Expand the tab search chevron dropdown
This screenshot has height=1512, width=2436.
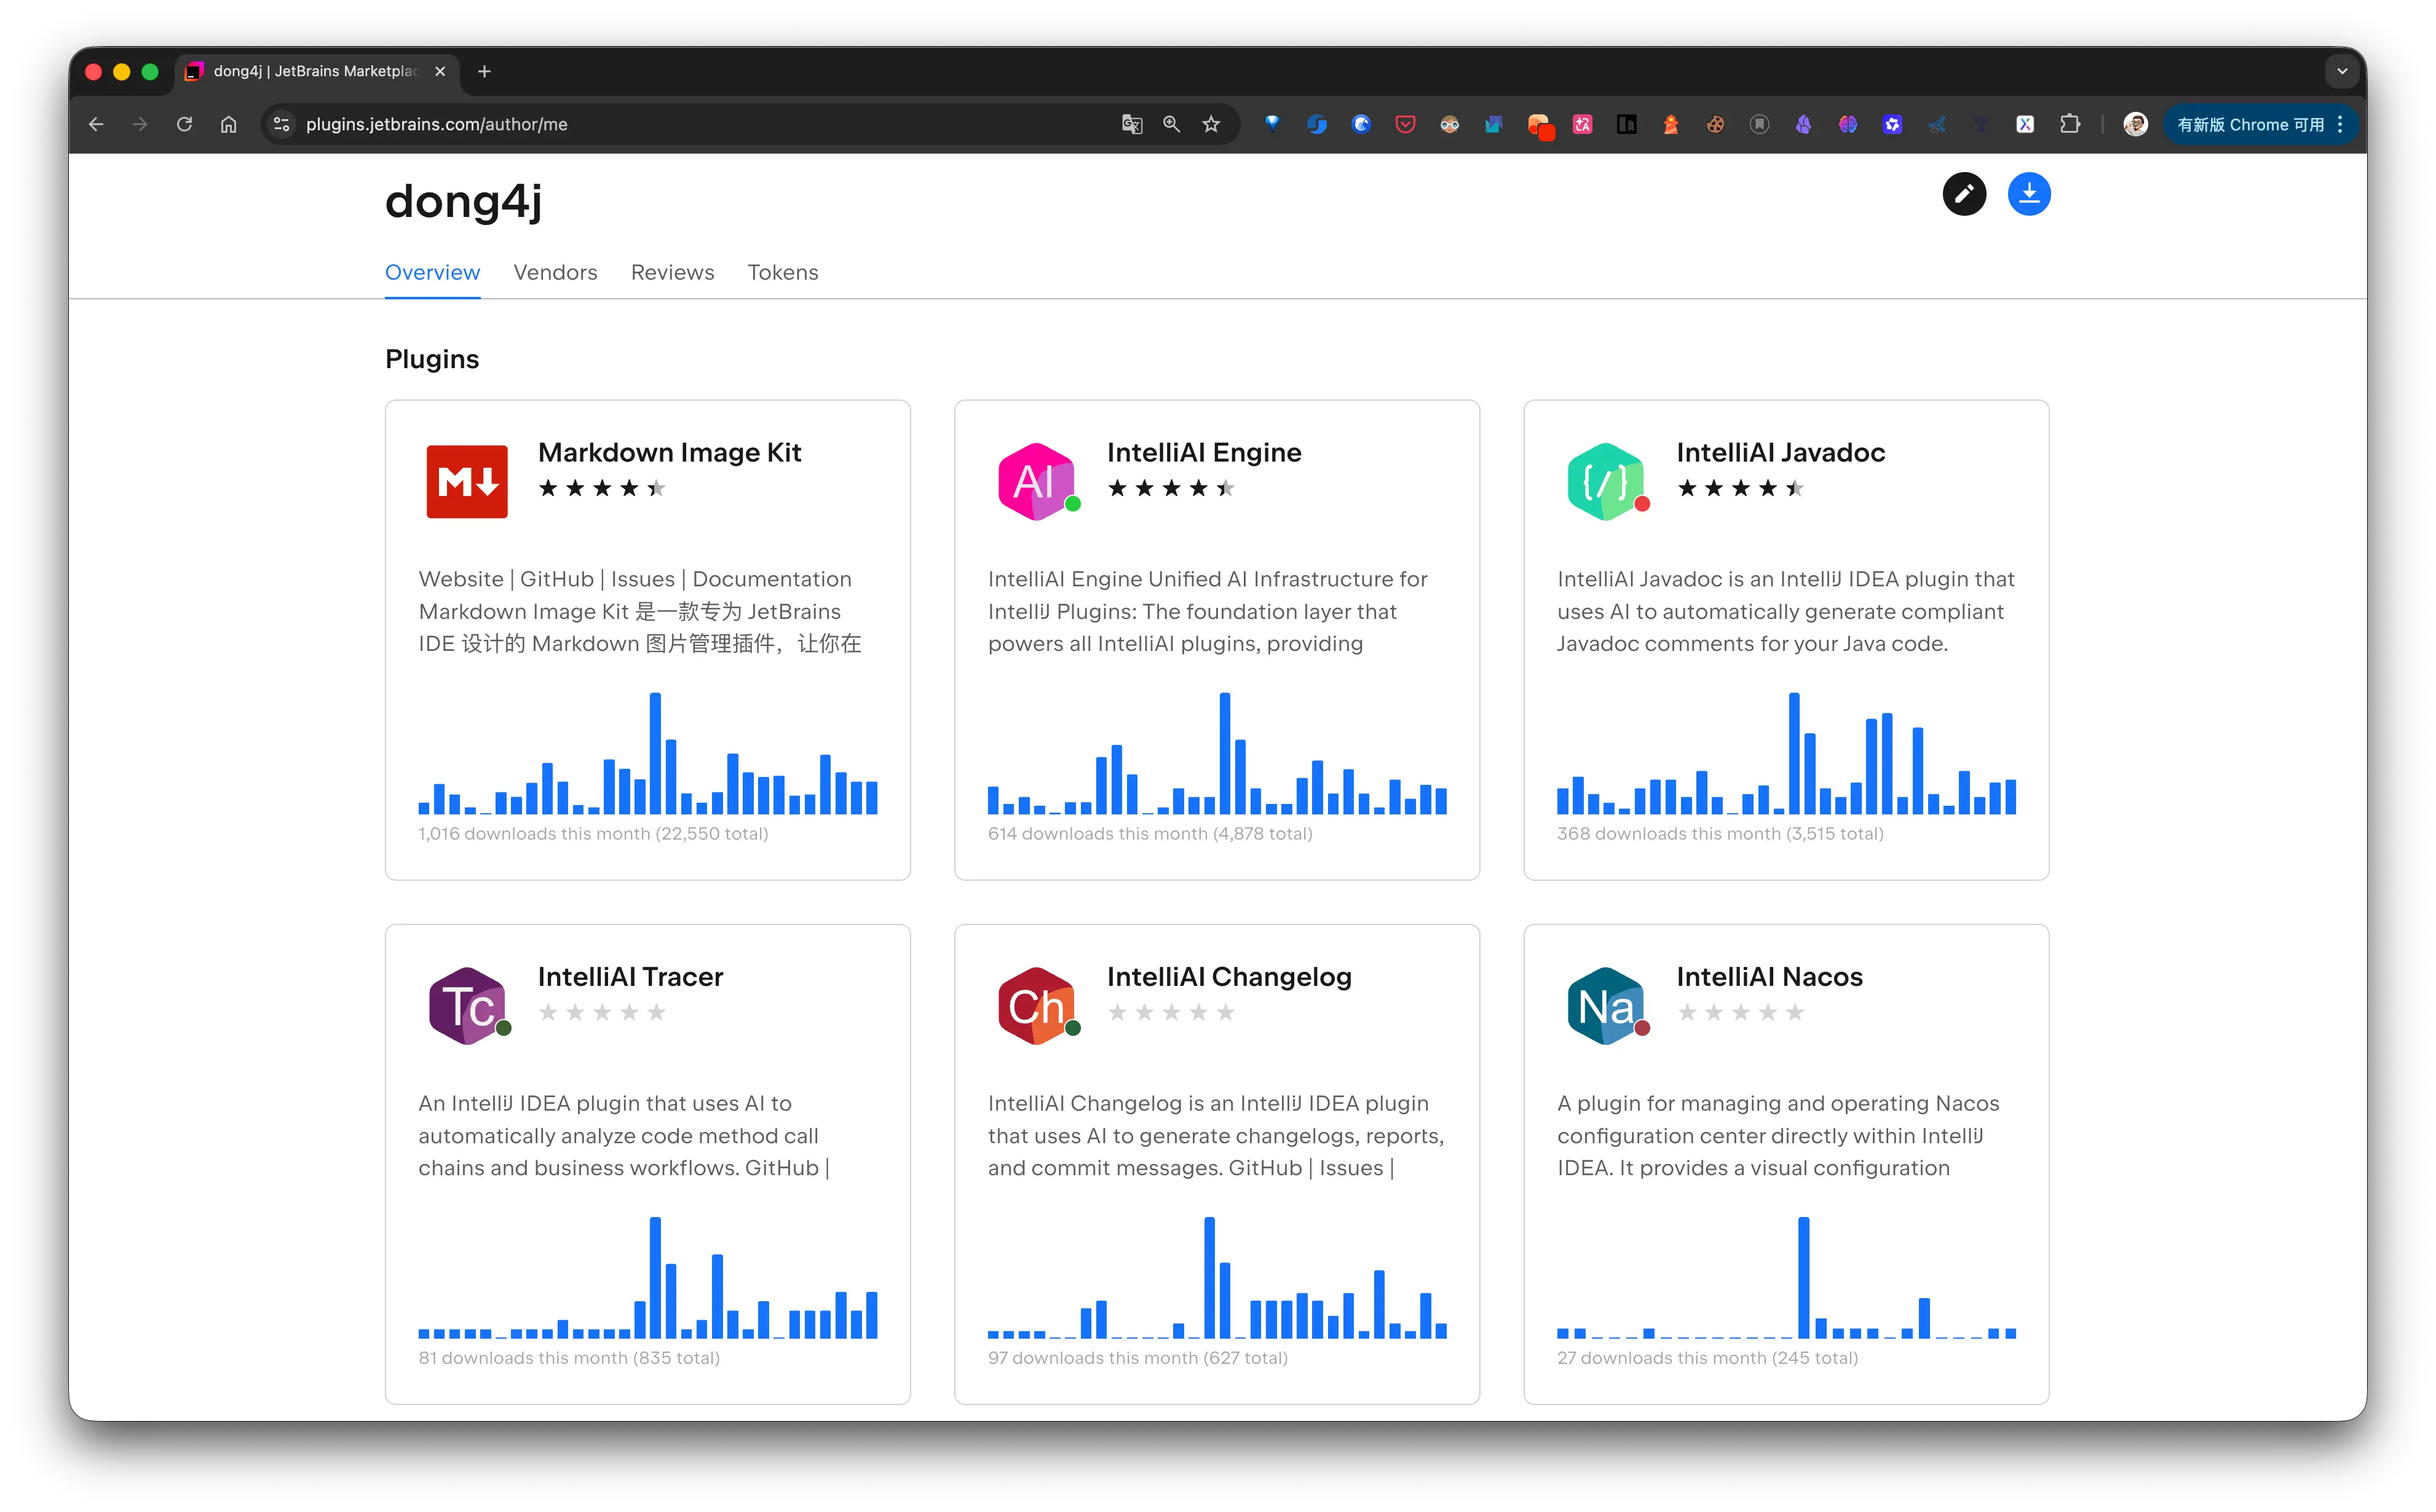[x=2341, y=71]
